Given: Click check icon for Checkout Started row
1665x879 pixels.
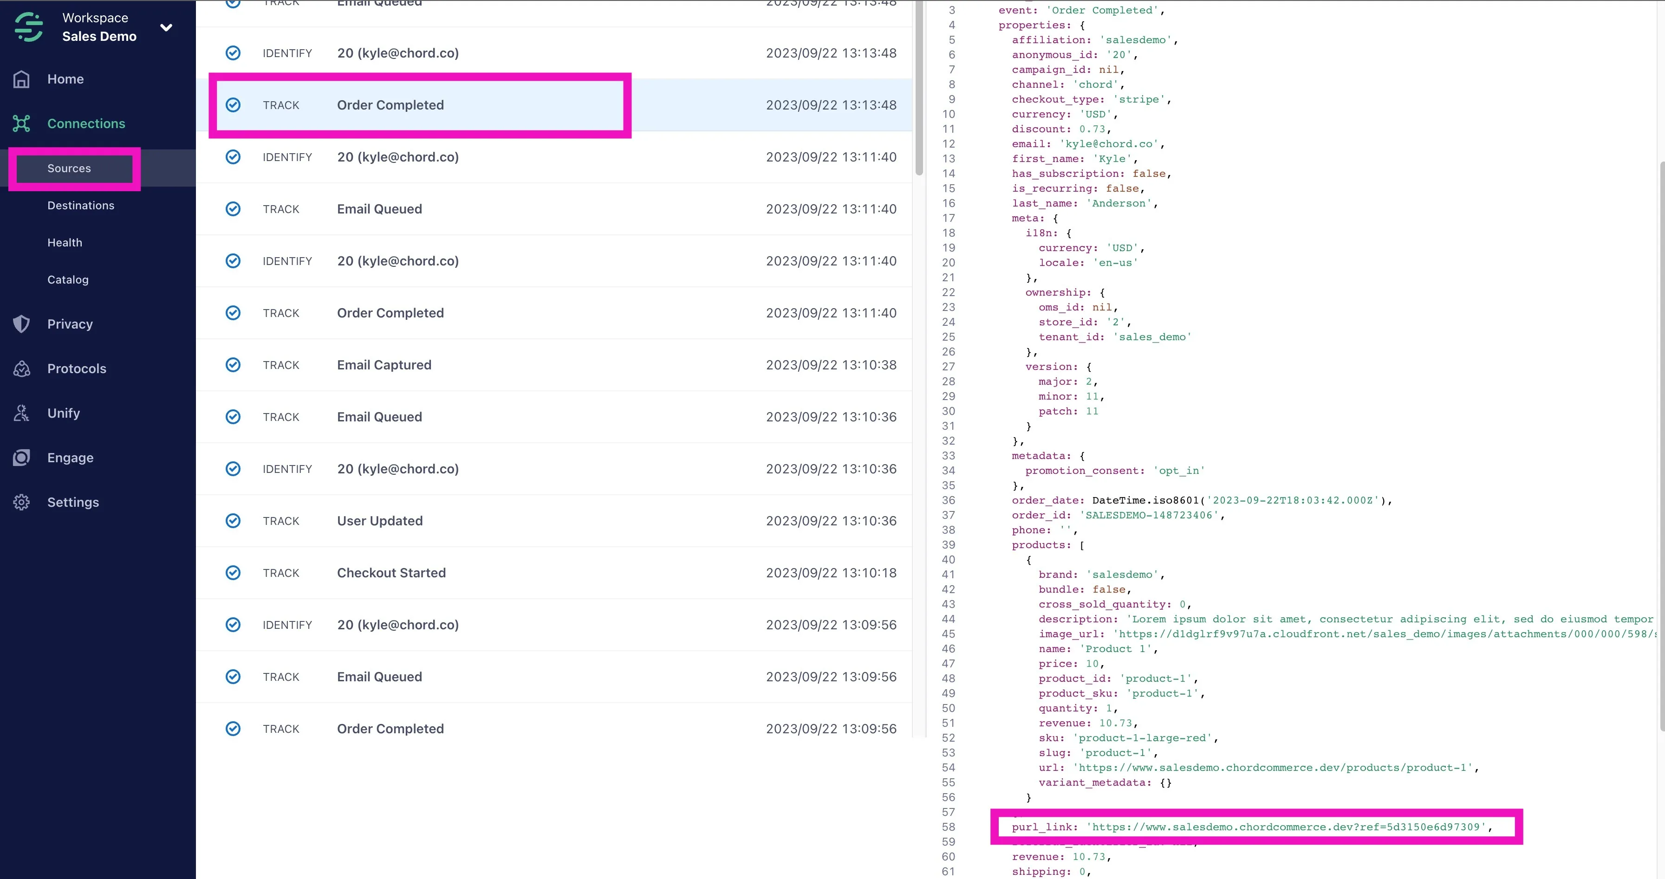Looking at the screenshot, I should click(233, 573).
